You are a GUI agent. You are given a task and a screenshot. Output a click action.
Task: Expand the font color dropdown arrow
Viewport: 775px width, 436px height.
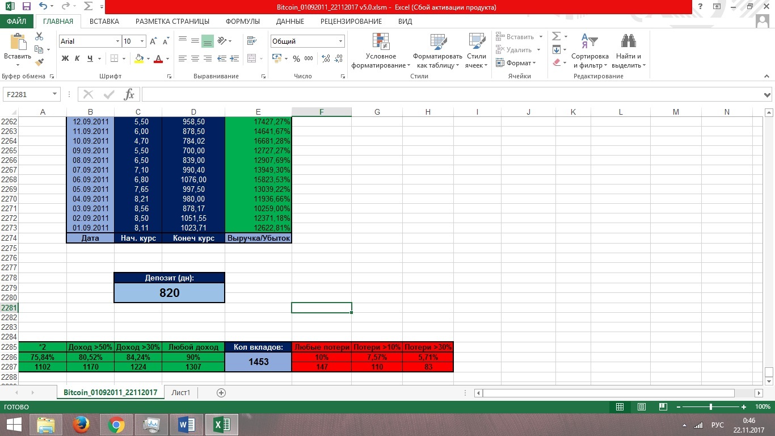(167, 58)
